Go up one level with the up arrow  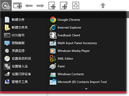(103, 5)
